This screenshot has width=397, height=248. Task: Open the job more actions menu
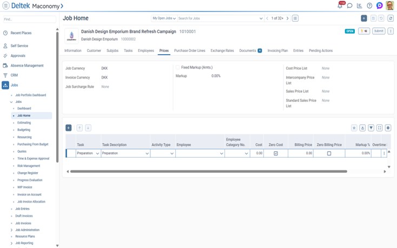391,31
